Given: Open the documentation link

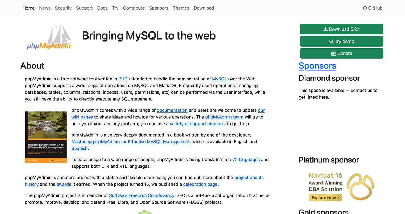Looking at the screenshot, I should click(172, 110).
